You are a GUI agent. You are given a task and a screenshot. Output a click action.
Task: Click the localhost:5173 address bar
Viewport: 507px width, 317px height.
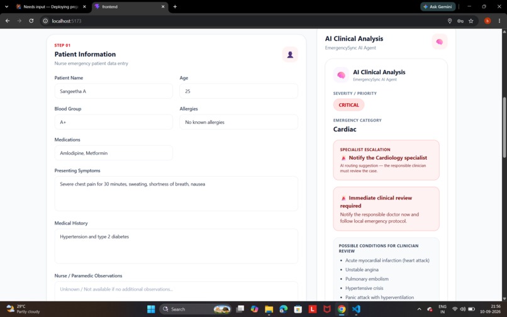(243, 21)
